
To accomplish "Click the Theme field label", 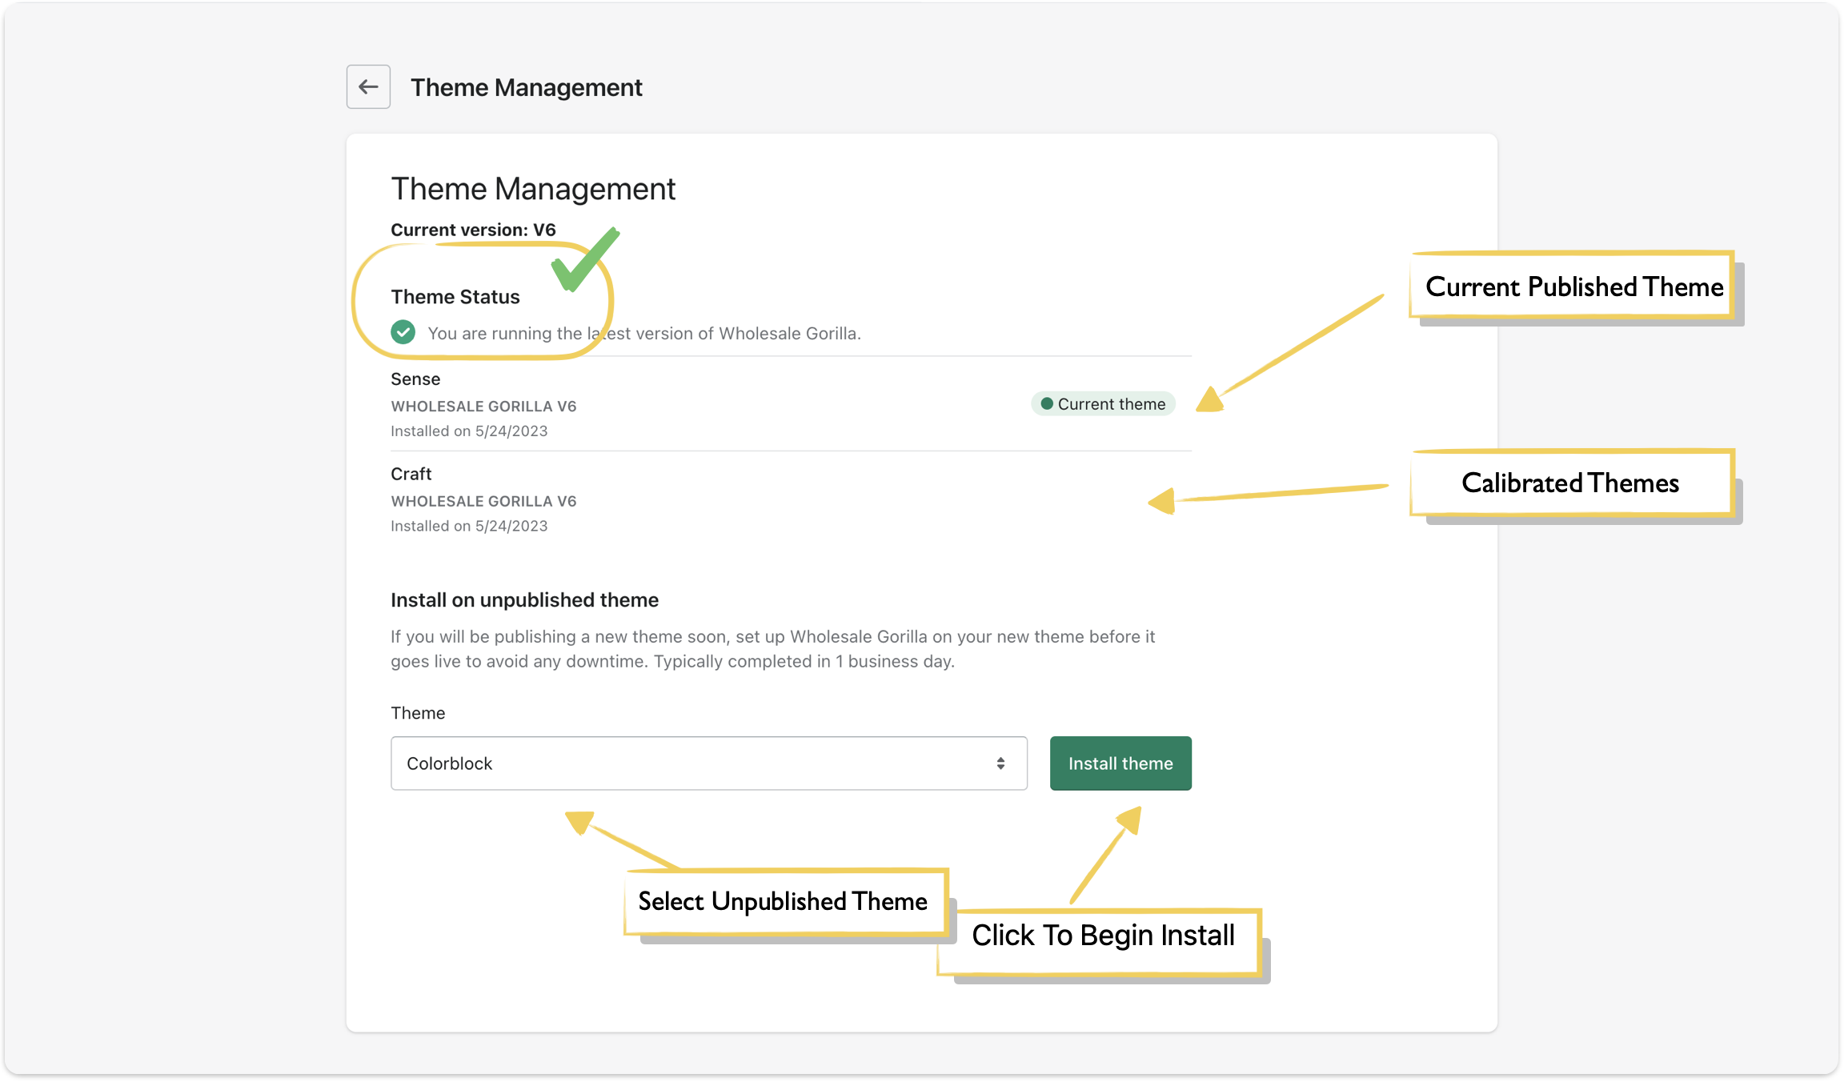I will (x=418, y=713).
